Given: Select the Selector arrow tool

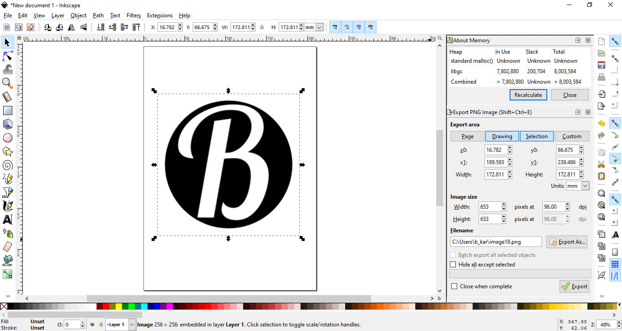Looking at the screenshot, I should coord(7,42).
